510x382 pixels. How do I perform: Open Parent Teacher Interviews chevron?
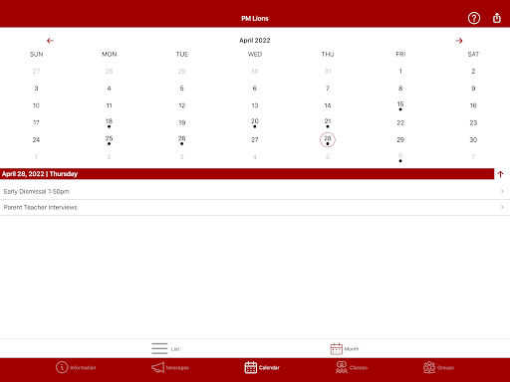point(502,207)
